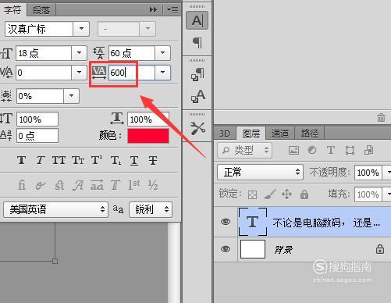391x303 pixels.
Task: Click the fractions ½ icon
Action: pos(153,185)
